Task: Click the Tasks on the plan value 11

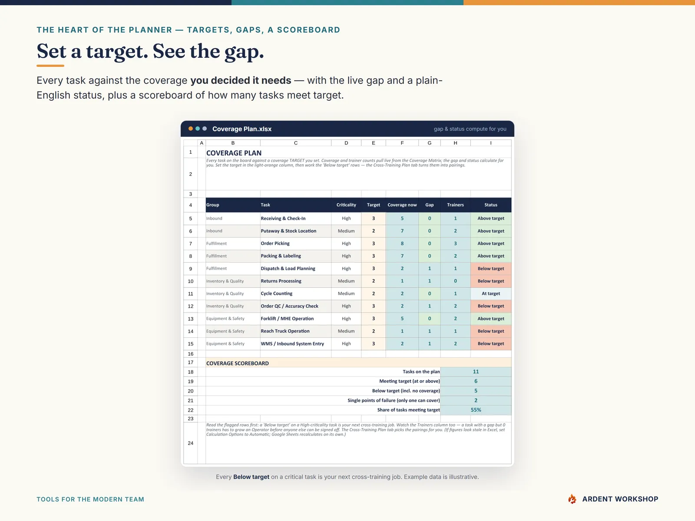Action: point(476,372)
